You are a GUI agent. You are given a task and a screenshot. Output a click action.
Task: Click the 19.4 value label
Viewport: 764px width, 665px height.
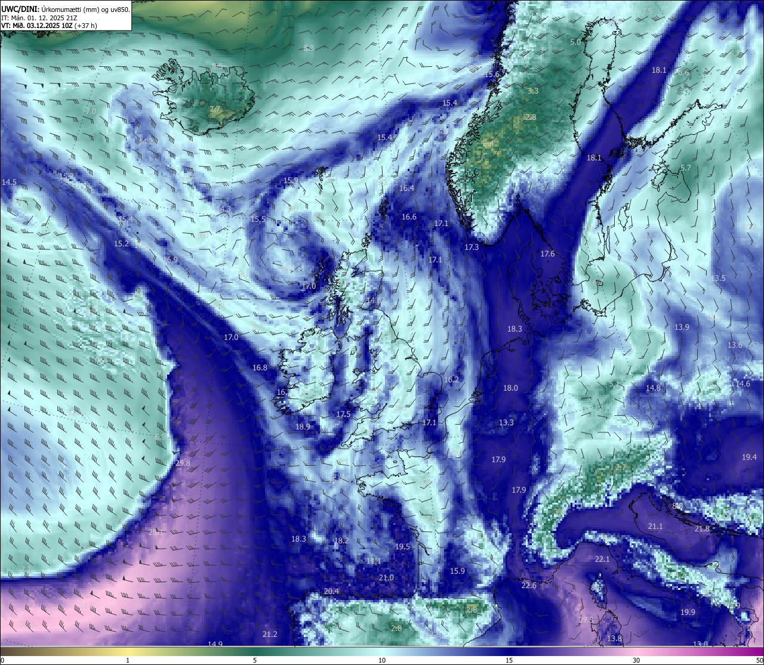pos(749,457)
